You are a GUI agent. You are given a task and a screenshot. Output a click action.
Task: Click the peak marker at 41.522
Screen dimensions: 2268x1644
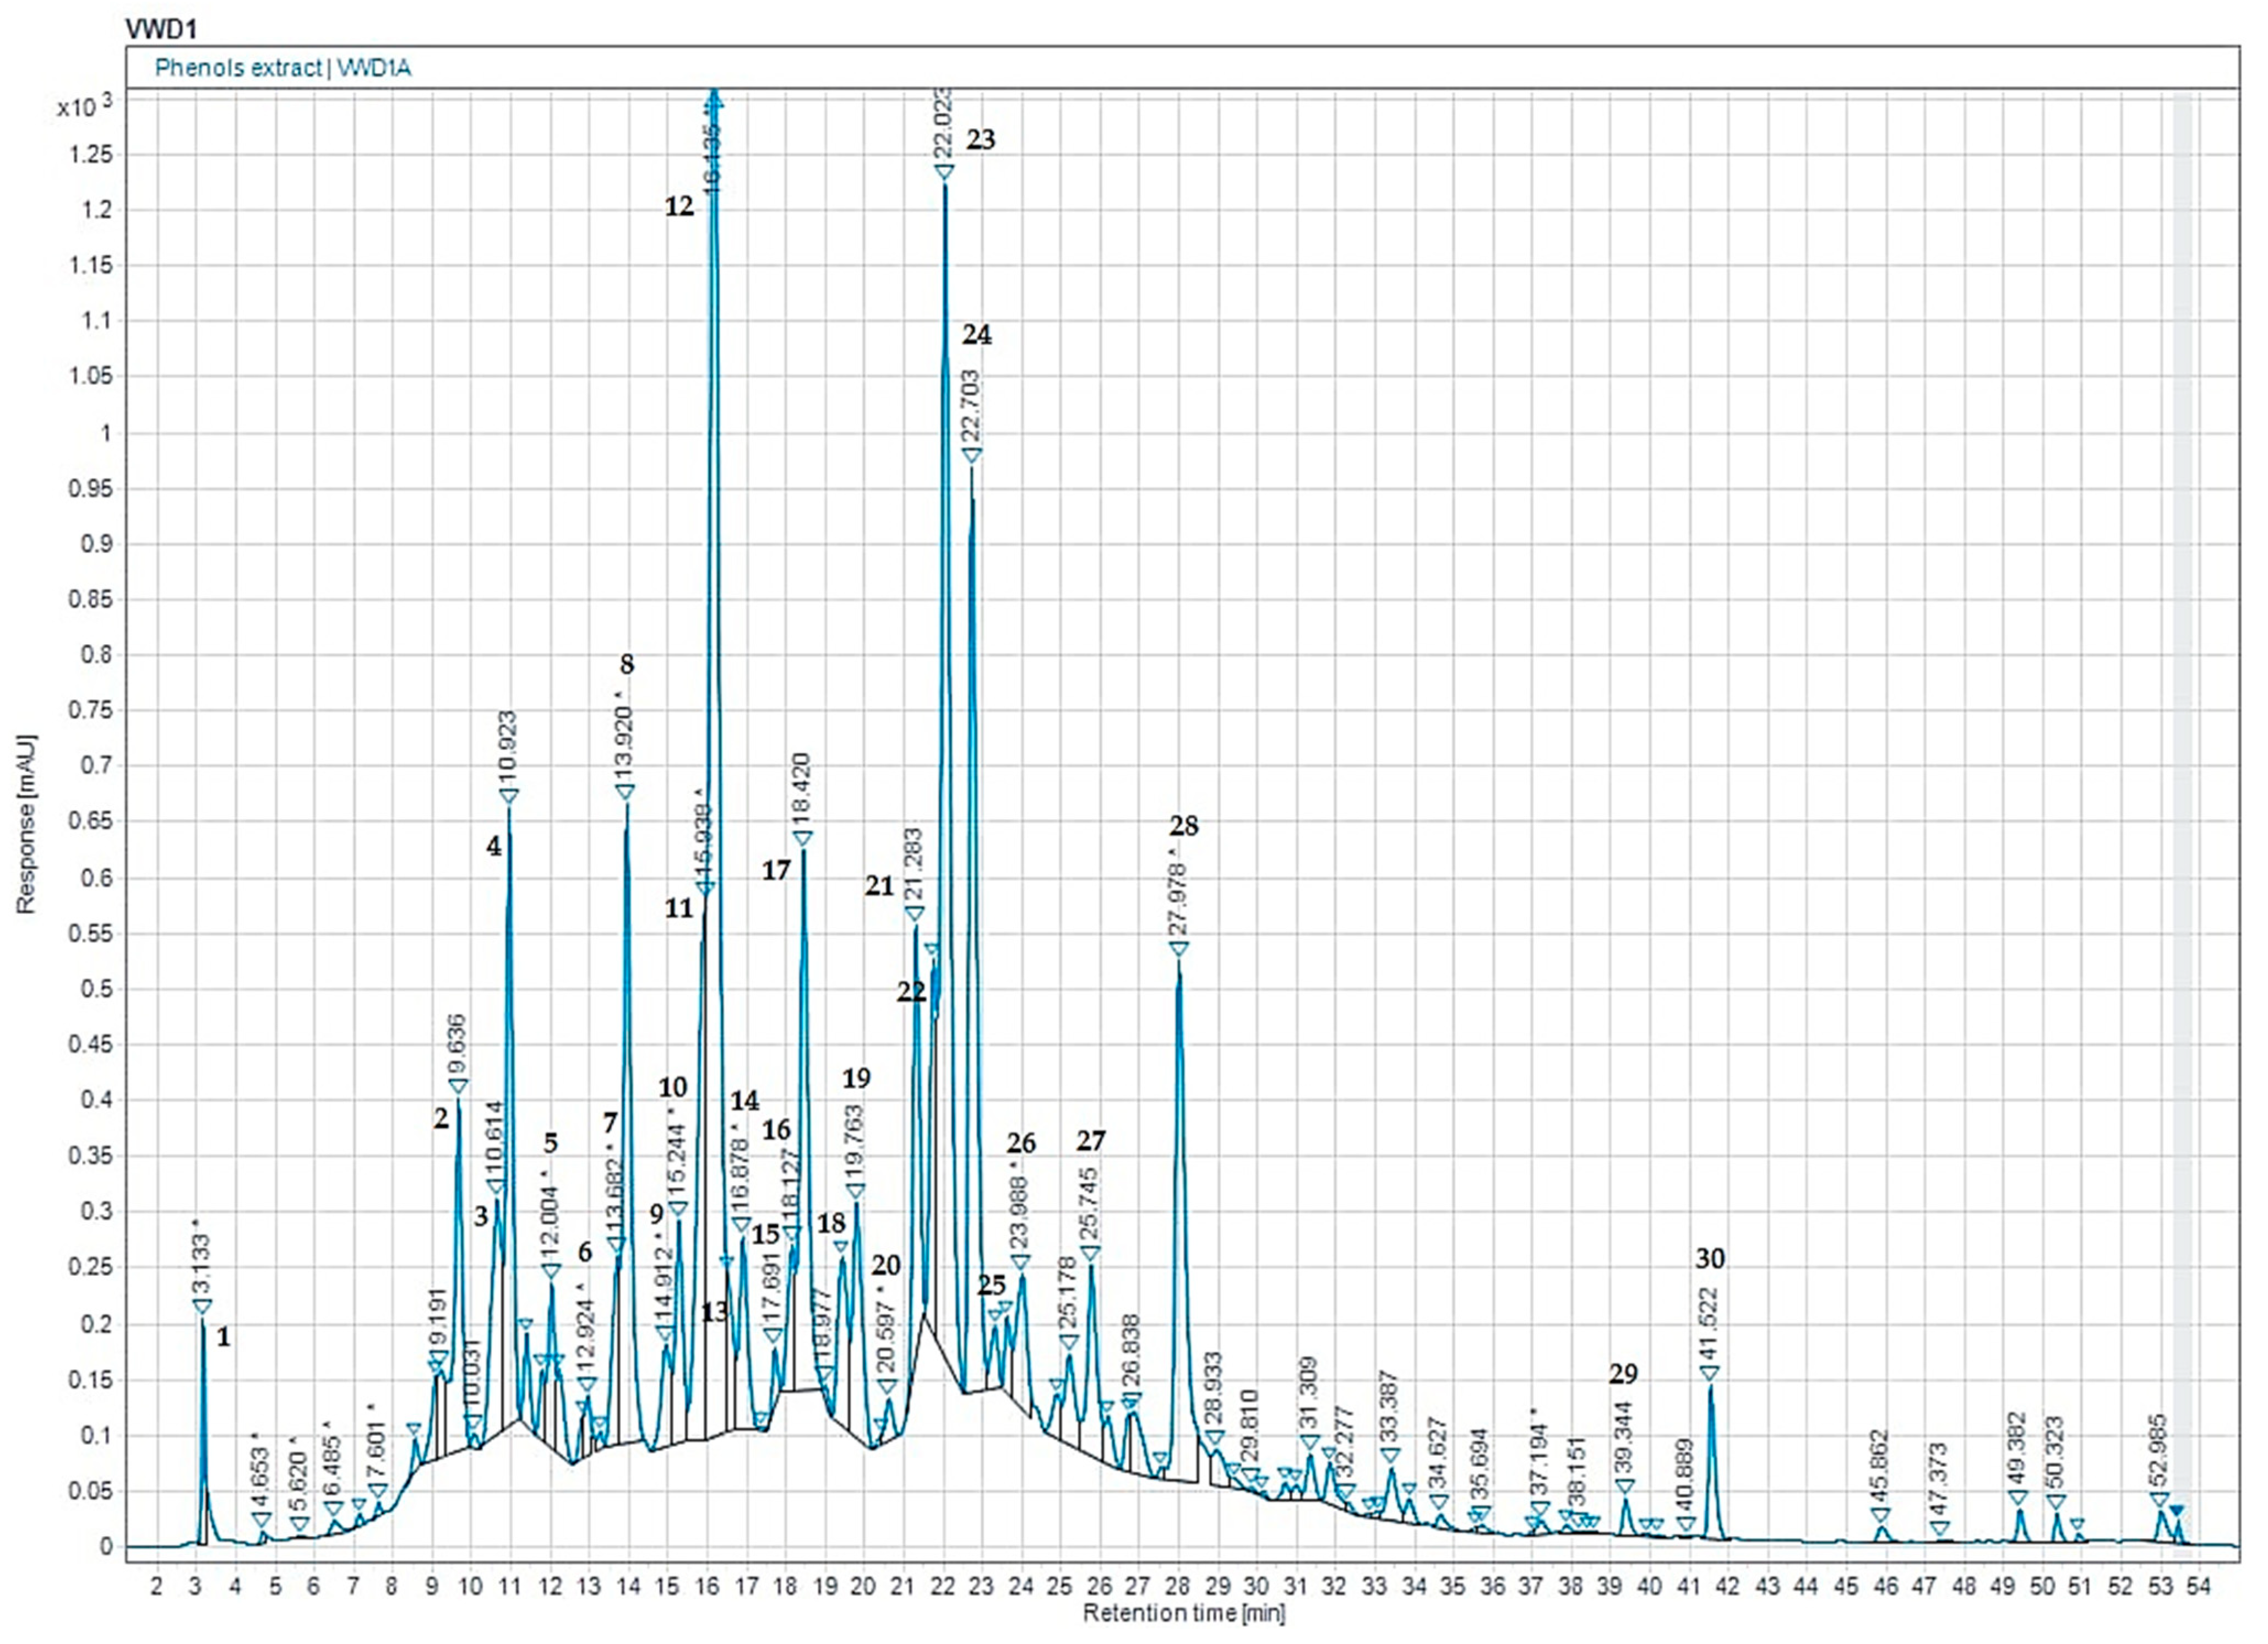point(1709,1373)
